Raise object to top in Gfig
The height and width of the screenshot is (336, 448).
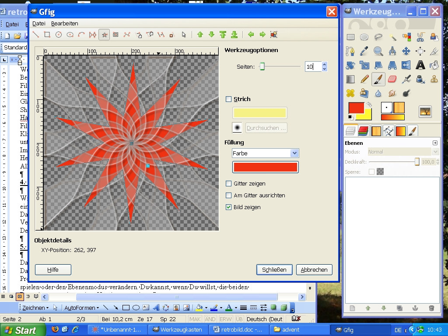click(223, 35)
